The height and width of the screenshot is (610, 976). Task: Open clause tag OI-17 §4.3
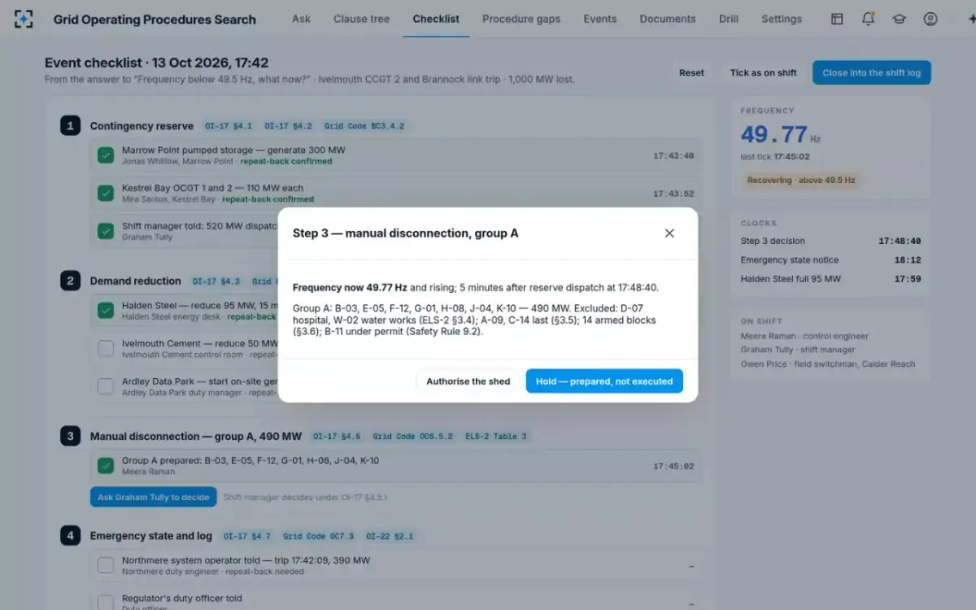click(216, 281)
